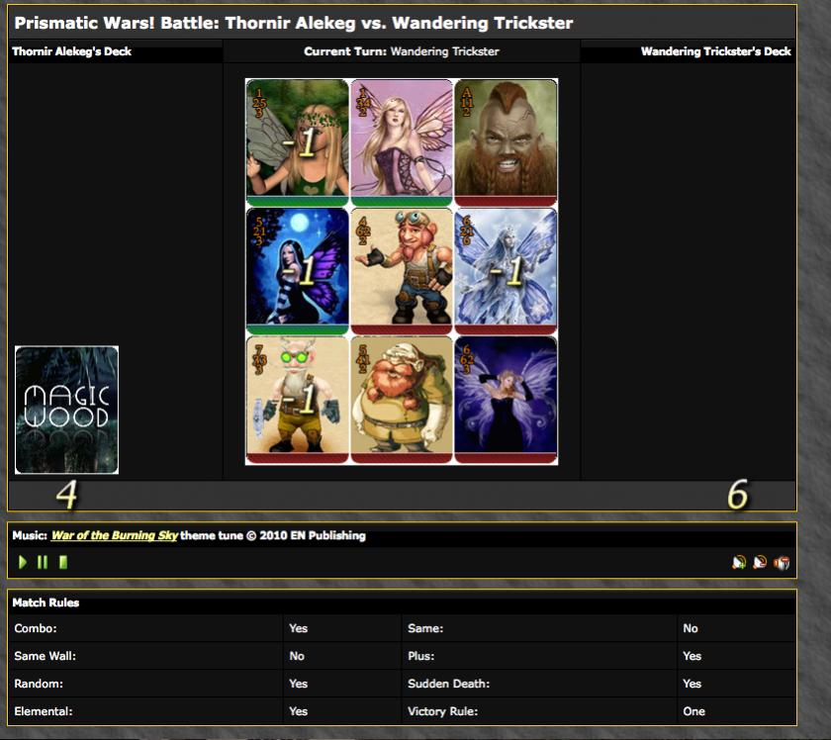Click the fat red-bearded dwarf card

click(401, 400)
